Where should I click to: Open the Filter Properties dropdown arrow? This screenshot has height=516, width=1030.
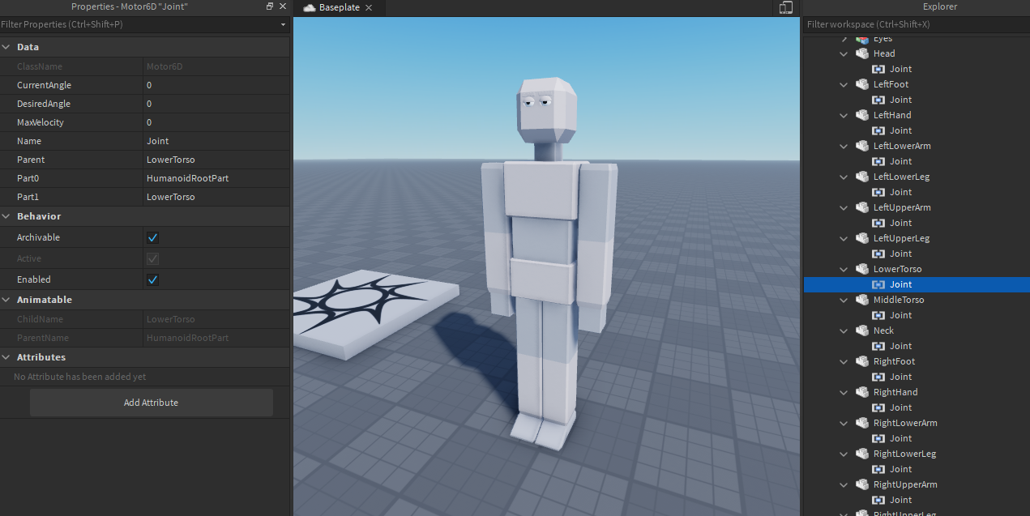coord(282,24)
